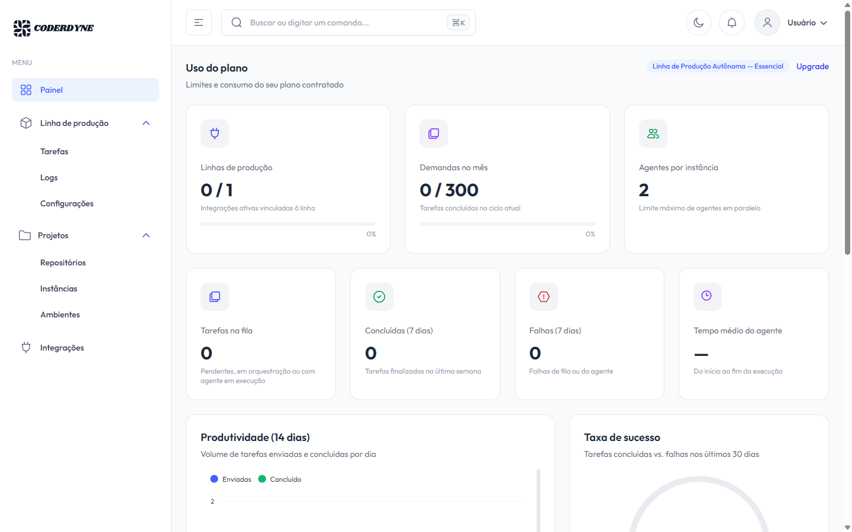
Task: Collapse the Linha de produção menu chevron
Action: point(146,123)
